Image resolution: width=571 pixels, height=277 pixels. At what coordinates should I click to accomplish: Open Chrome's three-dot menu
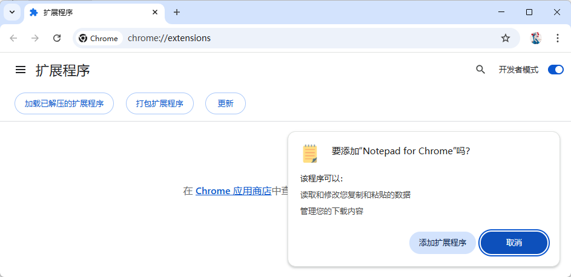coord(558,38)
